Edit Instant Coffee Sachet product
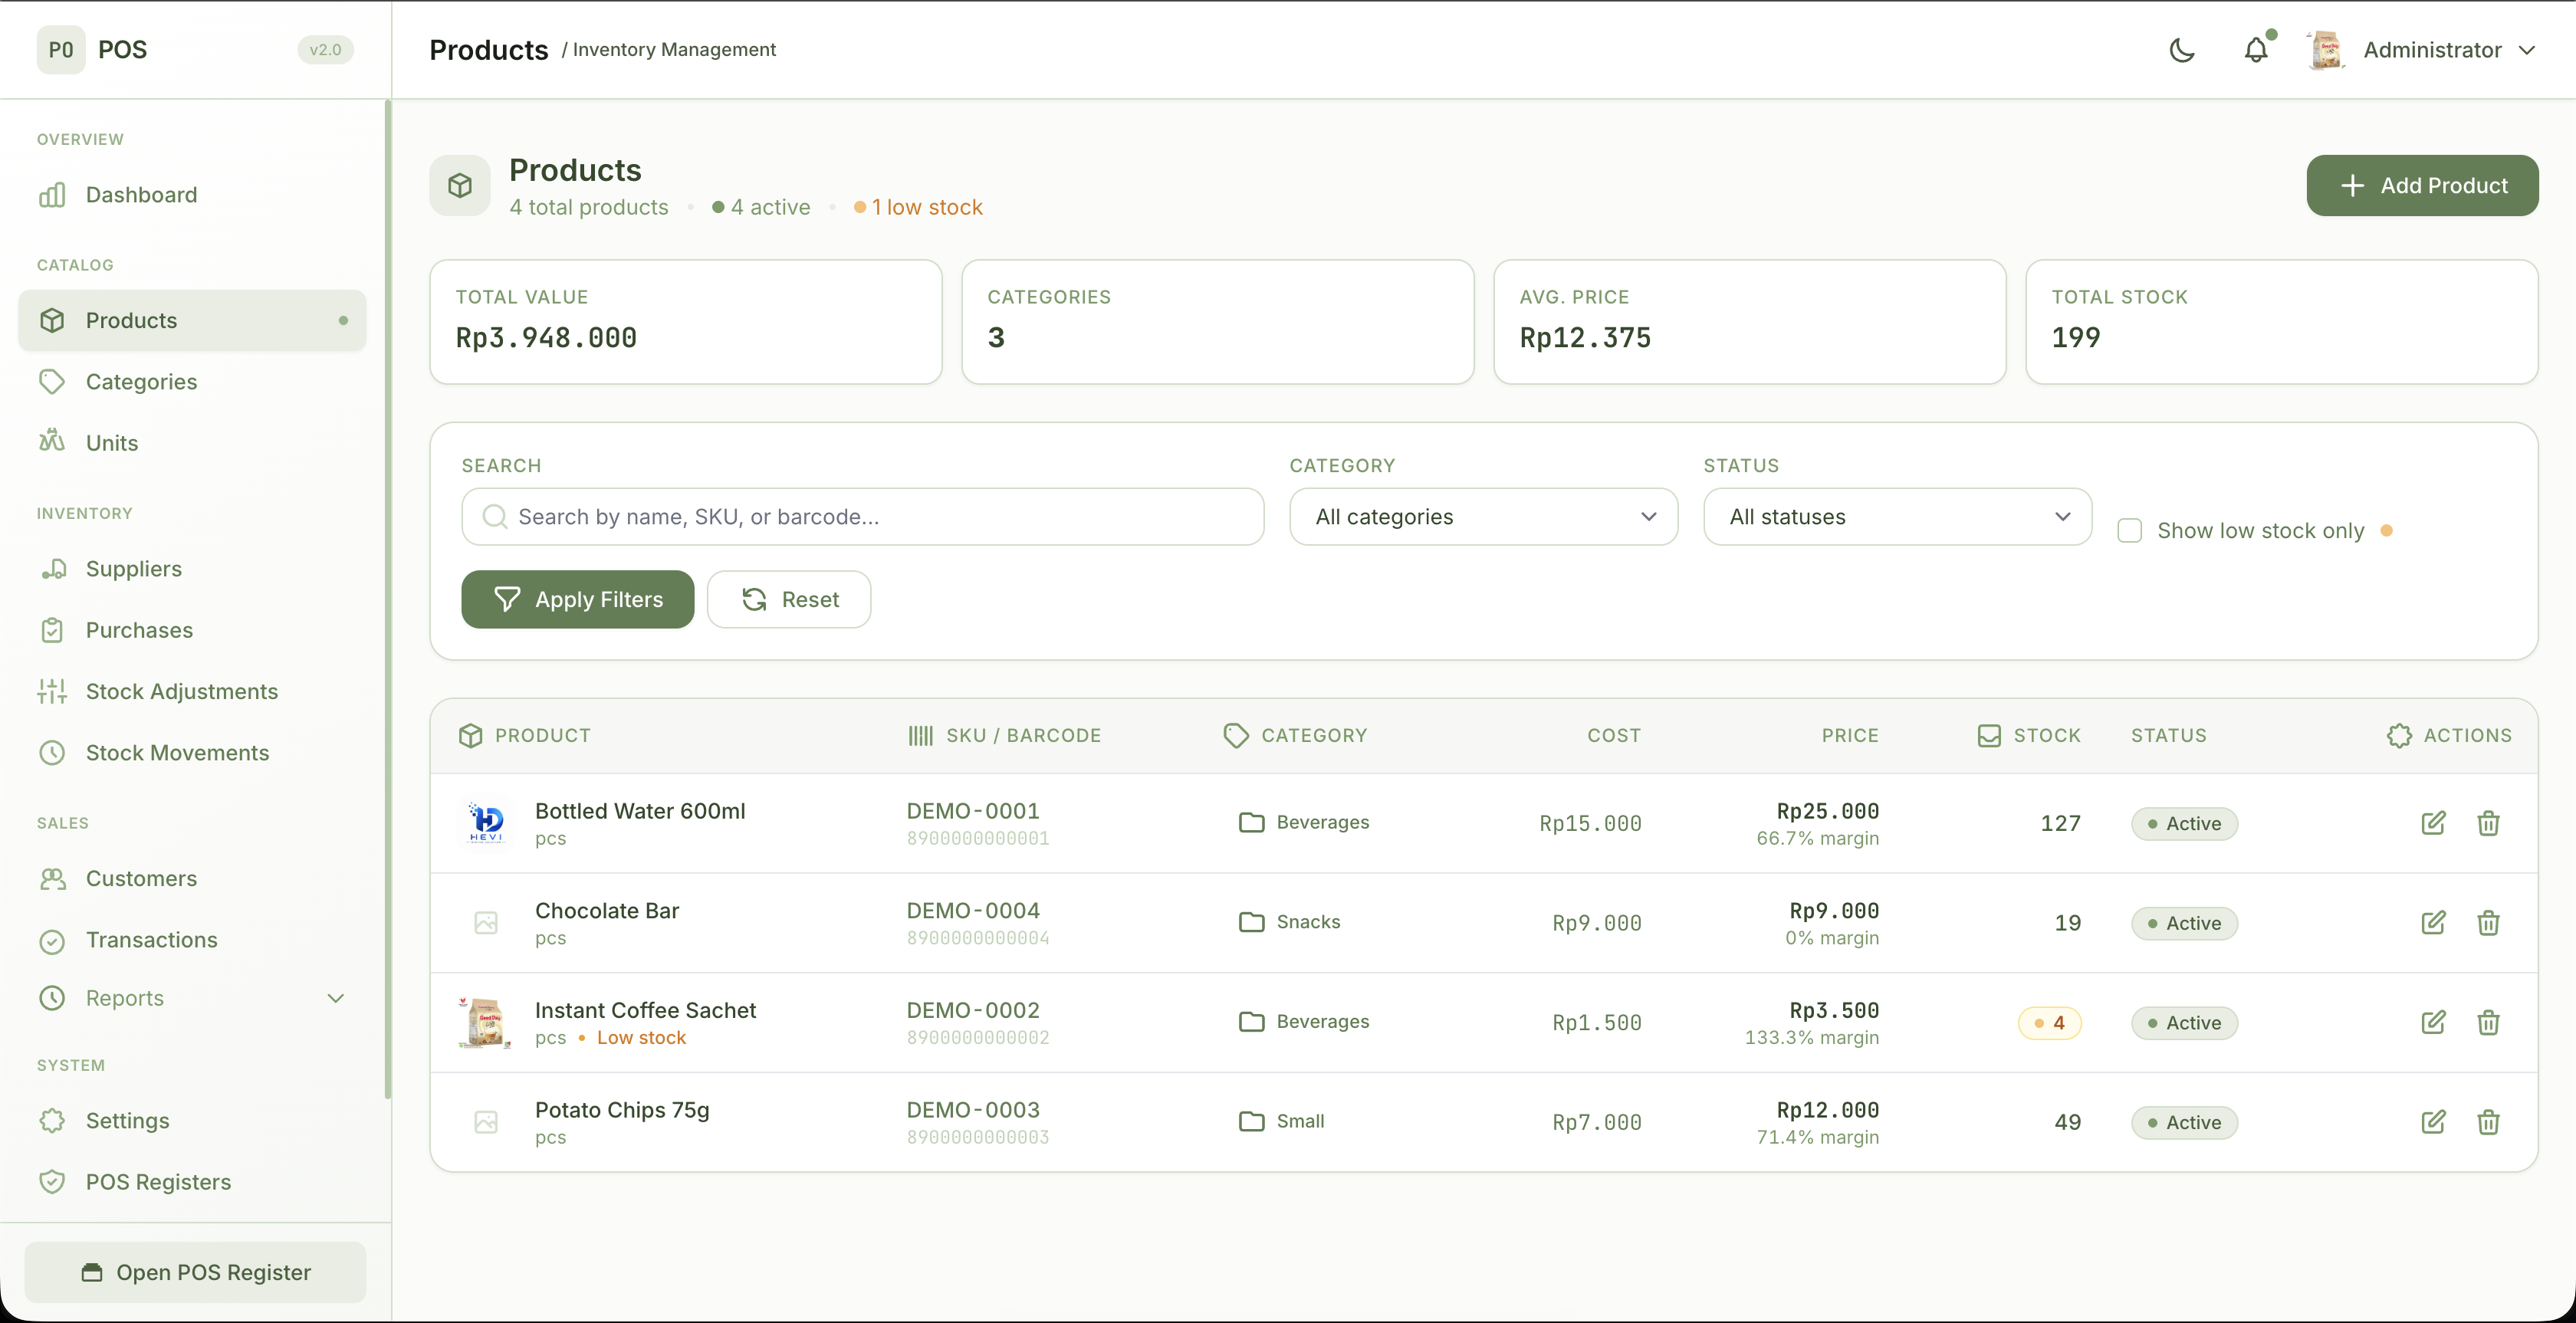Screen dimensions: 2576x1323 click(2433, 1022)
